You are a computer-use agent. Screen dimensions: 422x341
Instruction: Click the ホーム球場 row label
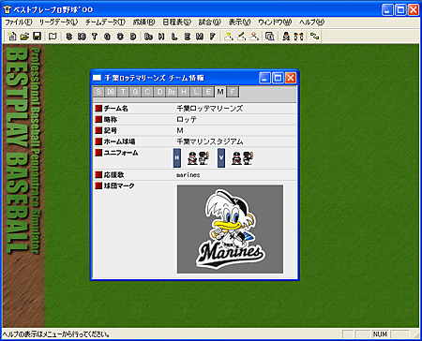119,141
